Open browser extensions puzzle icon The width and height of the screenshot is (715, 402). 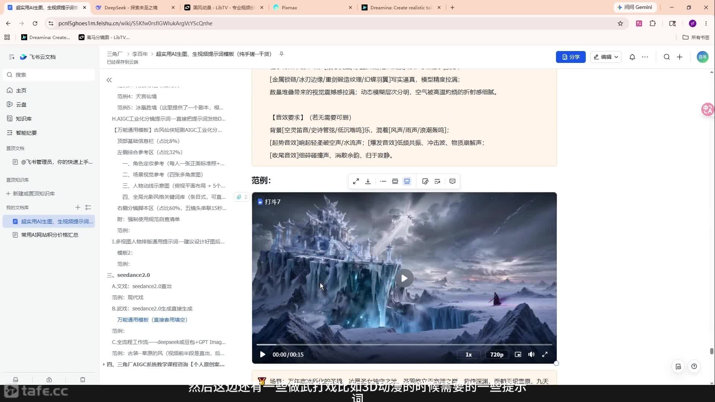(x=653, y=23)
